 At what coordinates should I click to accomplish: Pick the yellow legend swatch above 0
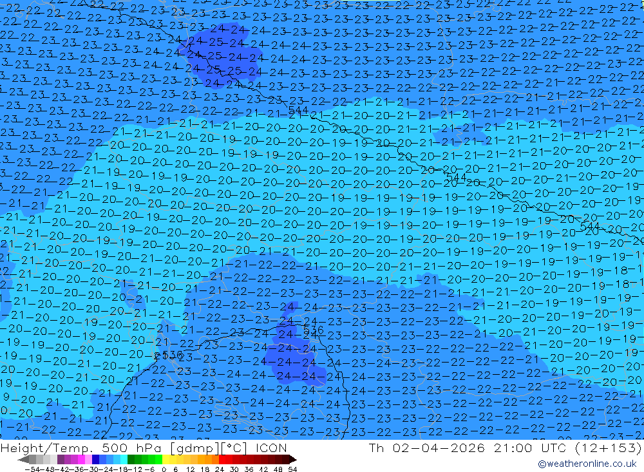pyautogui.click(x=166, y=459)
